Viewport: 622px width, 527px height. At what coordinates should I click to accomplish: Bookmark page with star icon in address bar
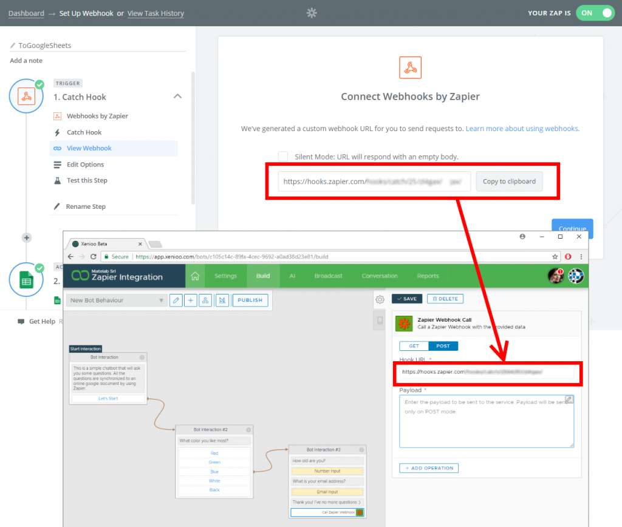[555, 257]
